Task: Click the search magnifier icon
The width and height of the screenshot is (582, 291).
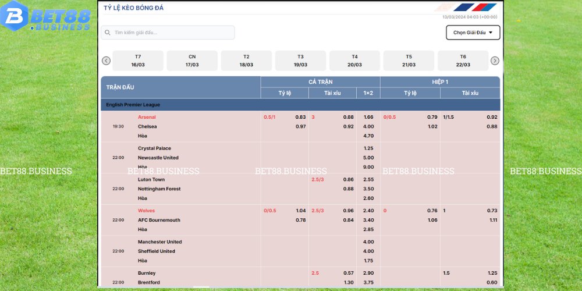Action: point(108,33)
